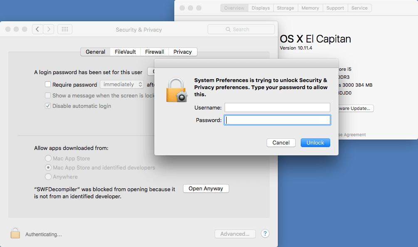Select Mac App Store and identified developers
This screenshot has height=247, width=418.
click(x=48, y=167)
